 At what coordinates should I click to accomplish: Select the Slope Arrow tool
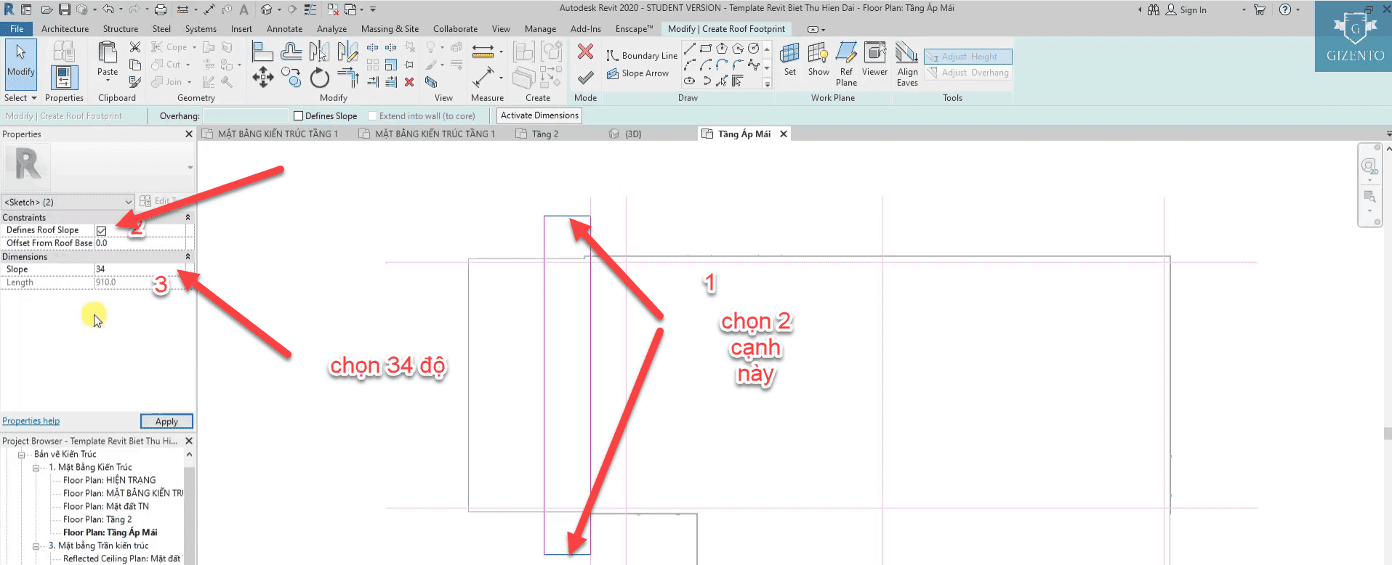click(637, 73)
